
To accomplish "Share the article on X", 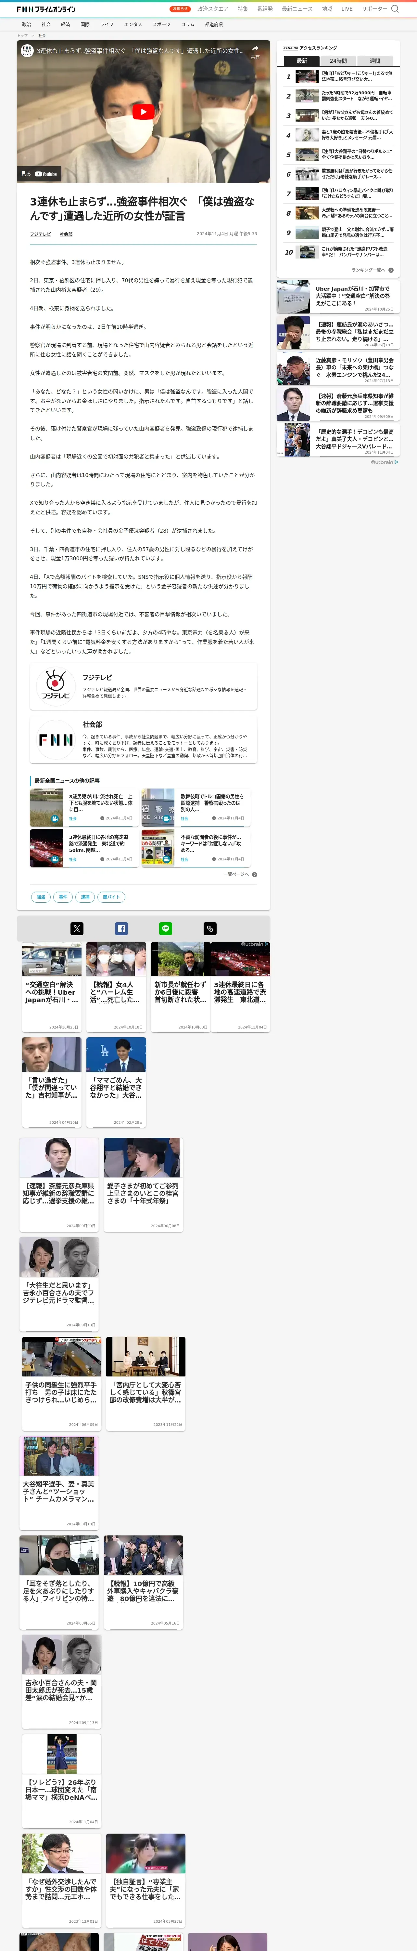I will [77, 929].
